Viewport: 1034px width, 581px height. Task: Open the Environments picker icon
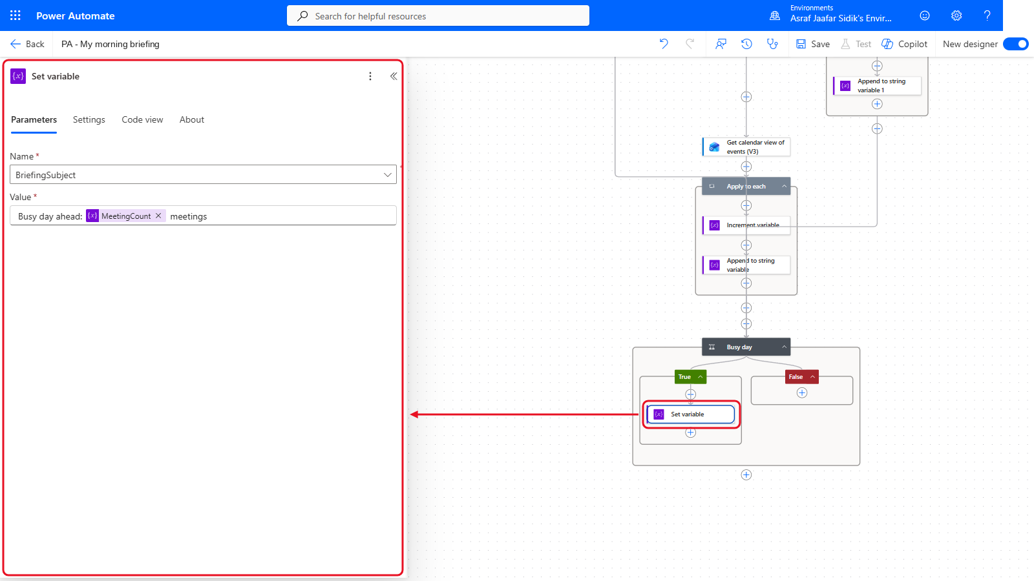coord(775,15)
